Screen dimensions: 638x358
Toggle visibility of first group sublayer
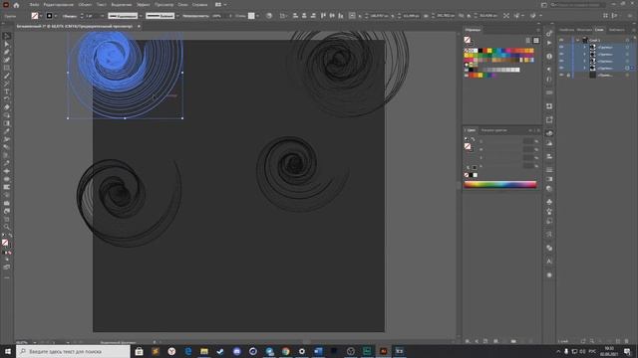tap(561, 47)
